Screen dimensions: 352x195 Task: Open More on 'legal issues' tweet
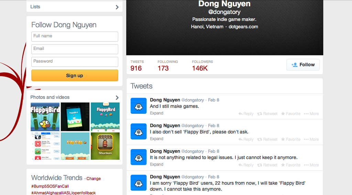point(311,165)
